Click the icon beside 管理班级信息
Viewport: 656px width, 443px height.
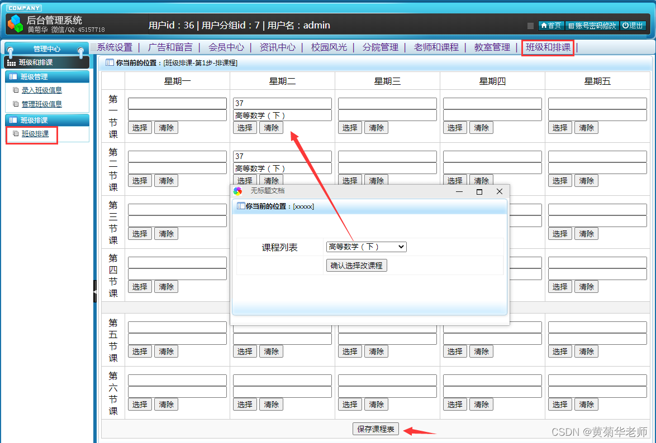tap(16, 104)
